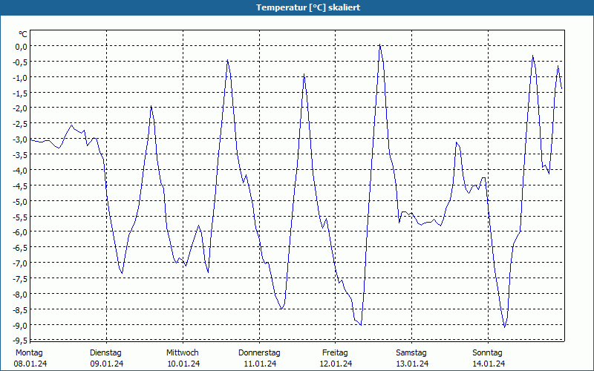This screenshot has width=594, height=371.
Task: Click the -0,5 y-axis label
Action: (x=20, y=62)
